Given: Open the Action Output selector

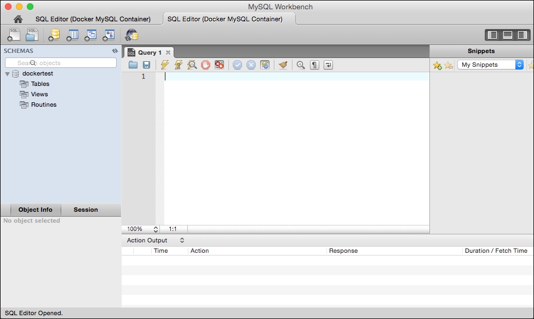Looking at the screenshot, I should (x=156, y=240).
